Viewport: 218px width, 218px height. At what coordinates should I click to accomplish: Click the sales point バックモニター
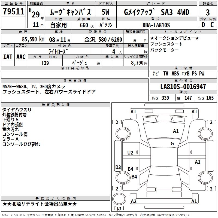[x=165, y=50]
